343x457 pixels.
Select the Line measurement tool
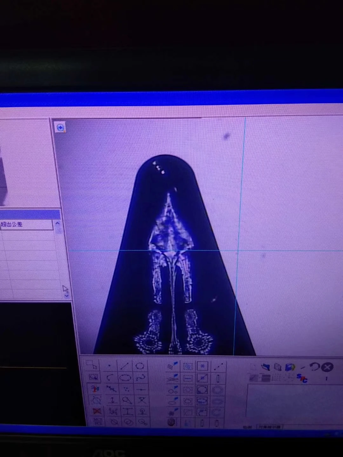click(x=124, y=366)
